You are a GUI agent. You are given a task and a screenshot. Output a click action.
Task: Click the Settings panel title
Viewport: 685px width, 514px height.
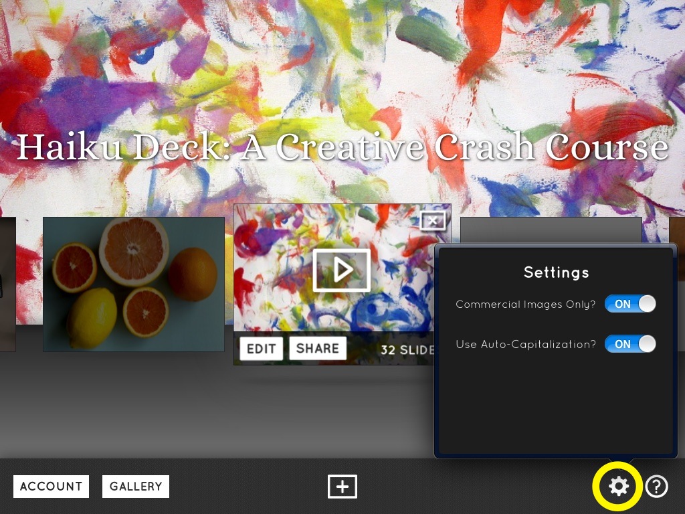[x=556, y=272]
